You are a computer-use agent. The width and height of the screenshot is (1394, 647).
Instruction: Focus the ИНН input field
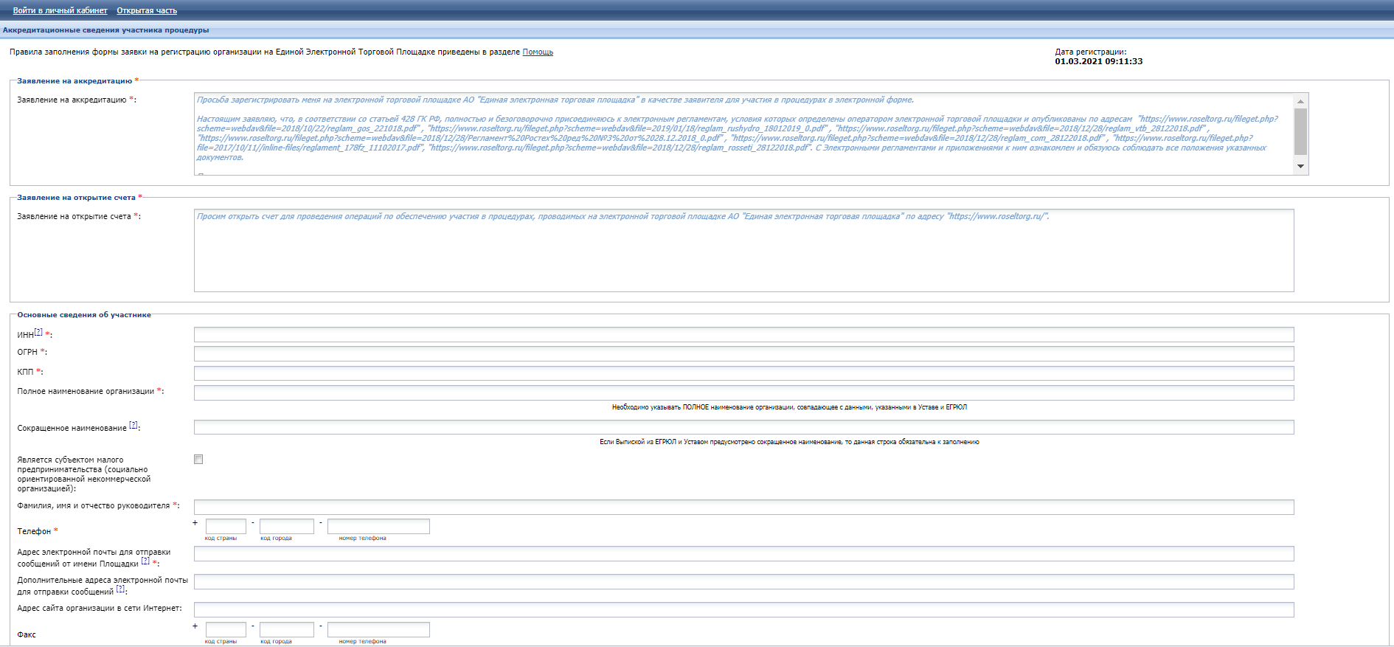click(x=743, y=335)
